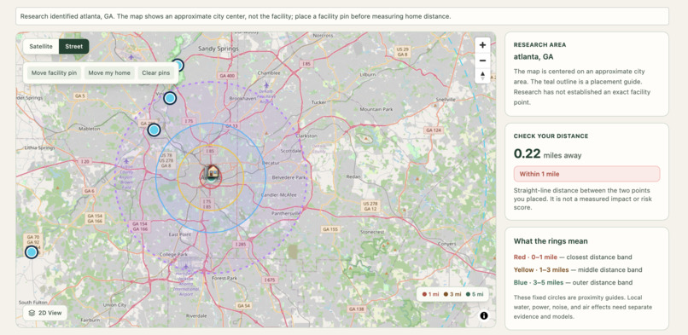The height and width of the screenshot is (335, 688).
Task: Click the brown 3 mi legend dot
Action: [x=446, y=294]
